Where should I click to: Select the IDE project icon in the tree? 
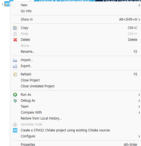[7, 4]
